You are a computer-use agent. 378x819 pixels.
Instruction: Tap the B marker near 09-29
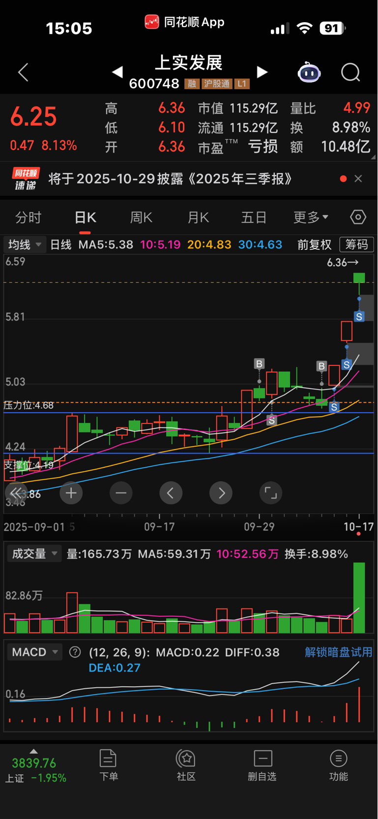[259, 364]
